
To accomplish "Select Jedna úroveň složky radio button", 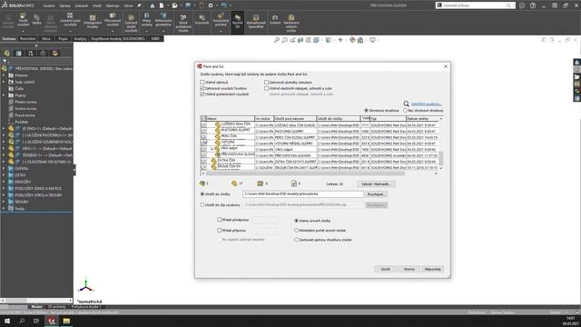I will [297, 221].
